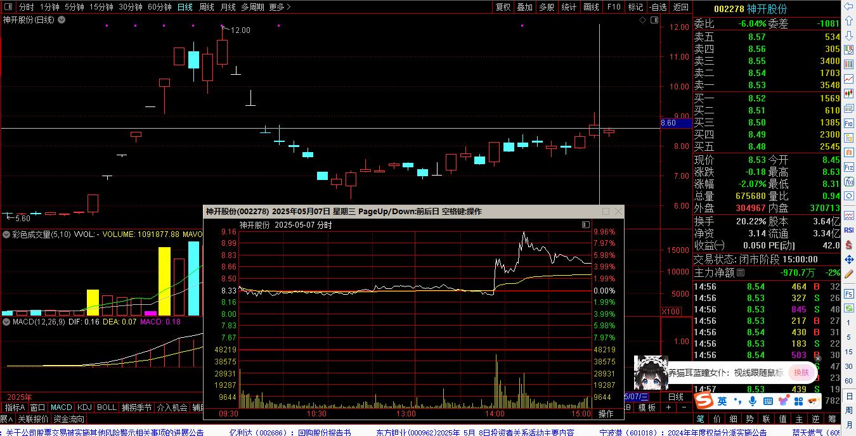
Task: Click the 卖一 8.53 ask price
Action: click(x=756, y=85)
